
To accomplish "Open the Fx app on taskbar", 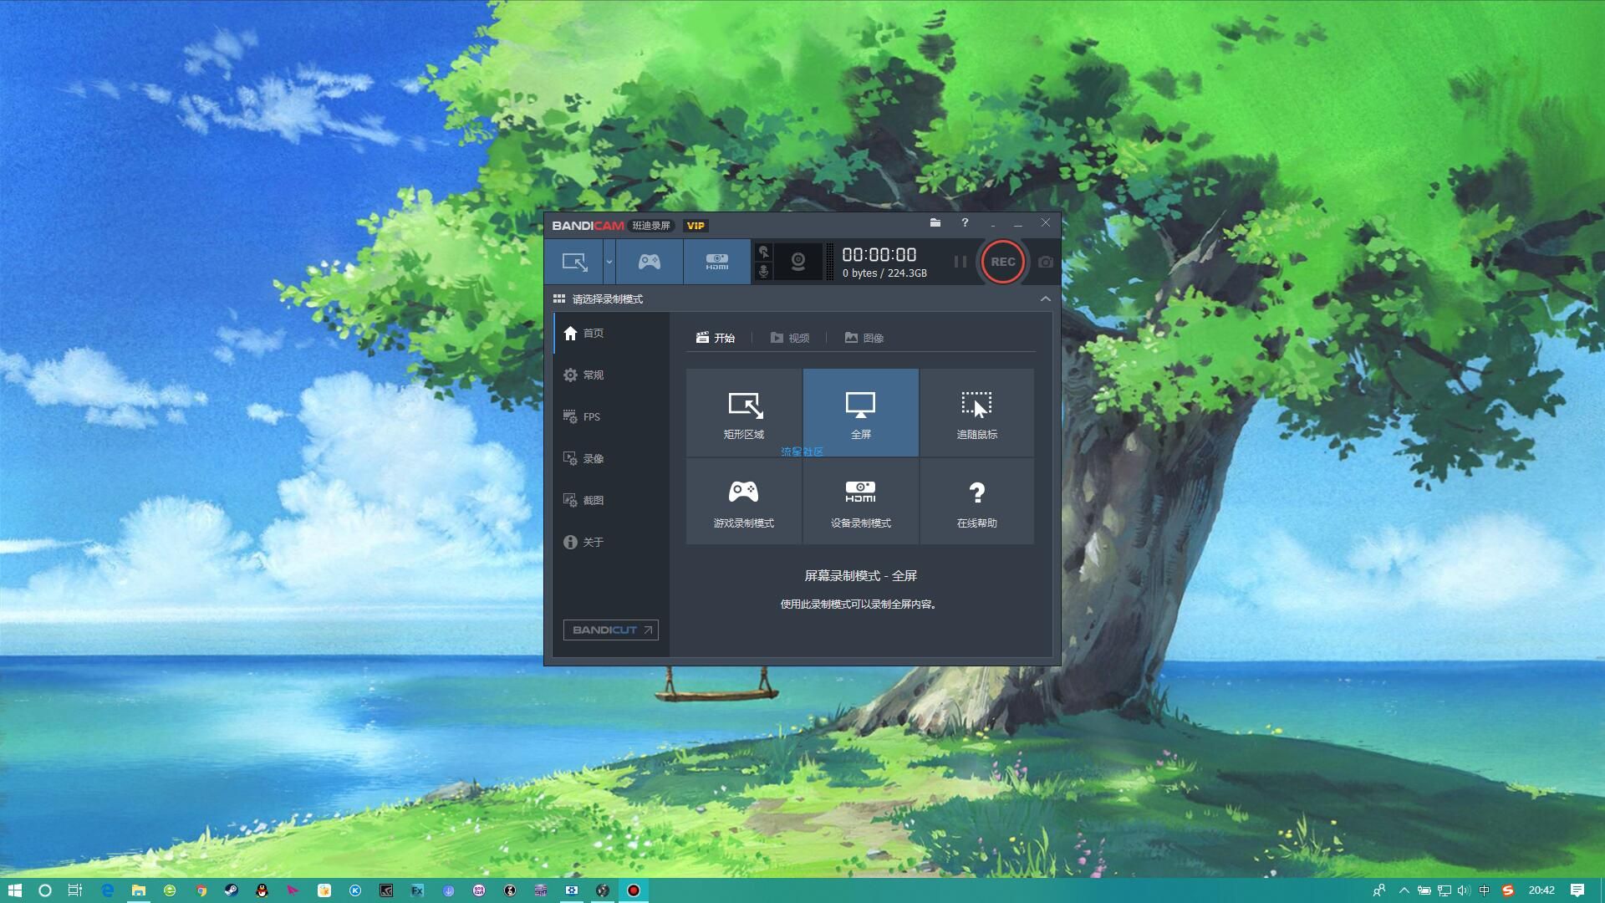I will tap(417, 890).
